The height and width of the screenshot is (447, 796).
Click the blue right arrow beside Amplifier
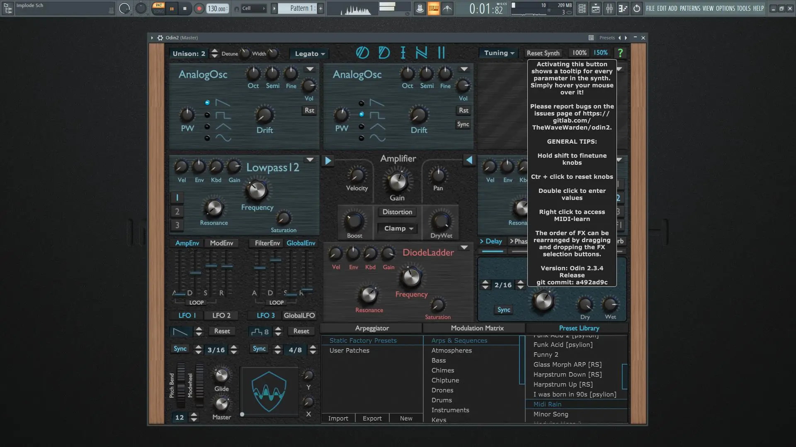point(328,161)
